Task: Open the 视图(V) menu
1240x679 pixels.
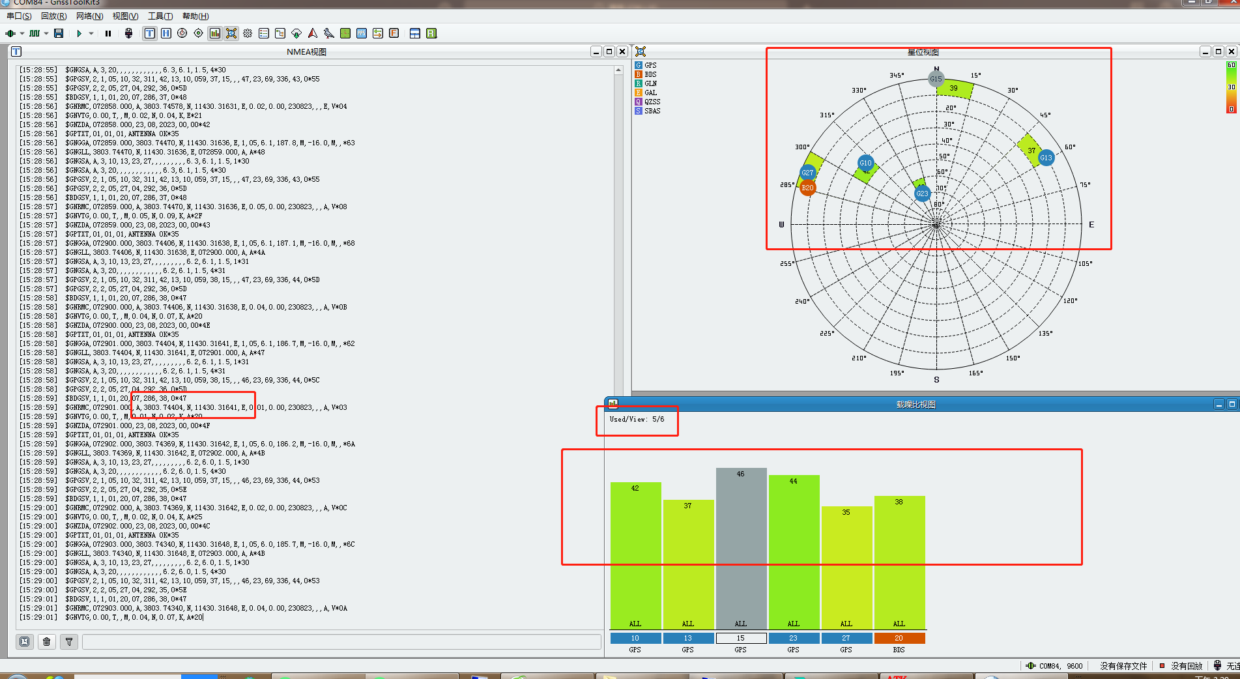Action: [x=125, y=16]
